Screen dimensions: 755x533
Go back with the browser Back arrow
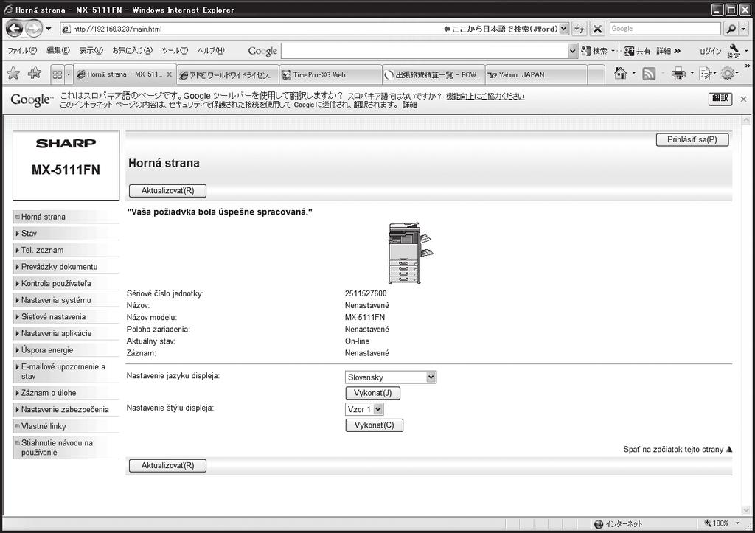point(15,29)
